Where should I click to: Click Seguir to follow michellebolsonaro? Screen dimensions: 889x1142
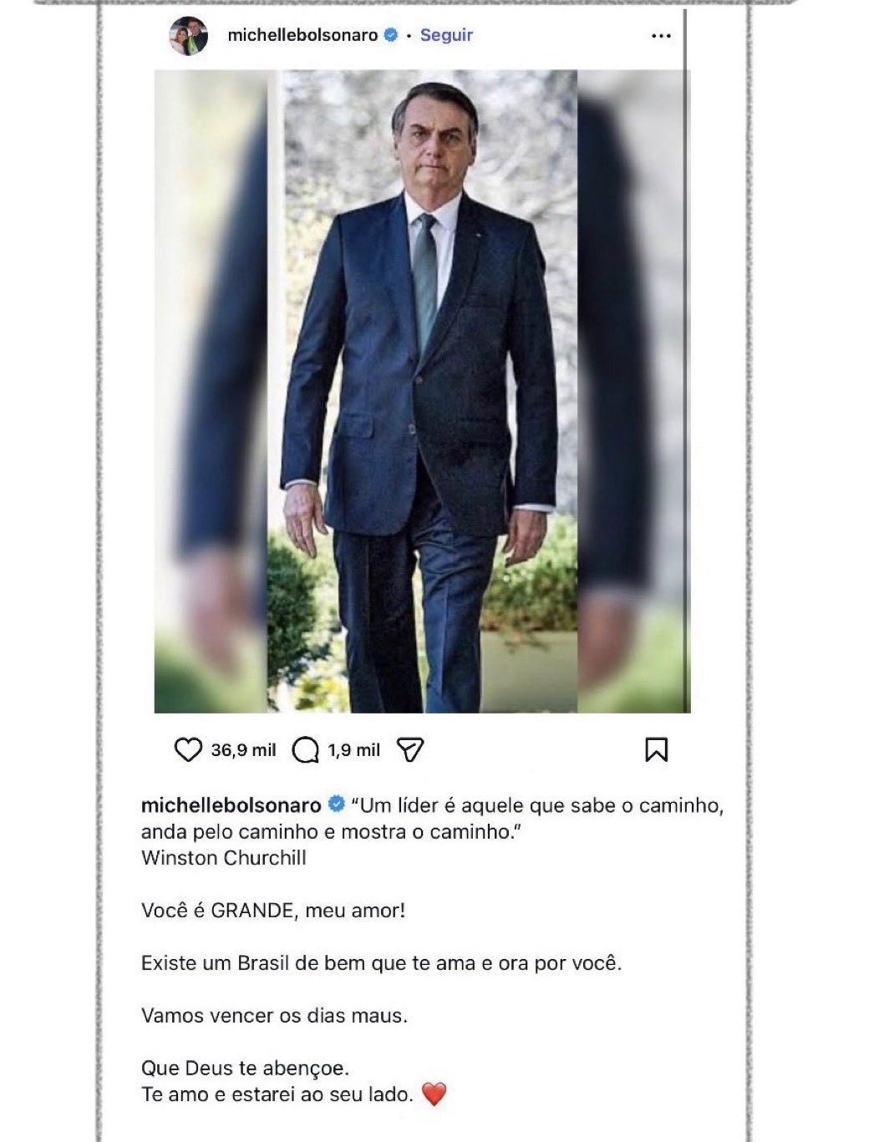[x=447, y=35]
